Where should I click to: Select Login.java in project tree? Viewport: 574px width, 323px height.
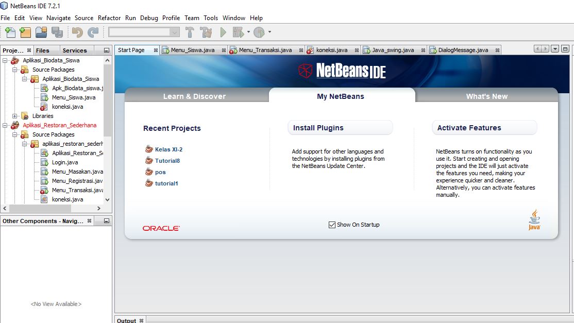point(65,162)
